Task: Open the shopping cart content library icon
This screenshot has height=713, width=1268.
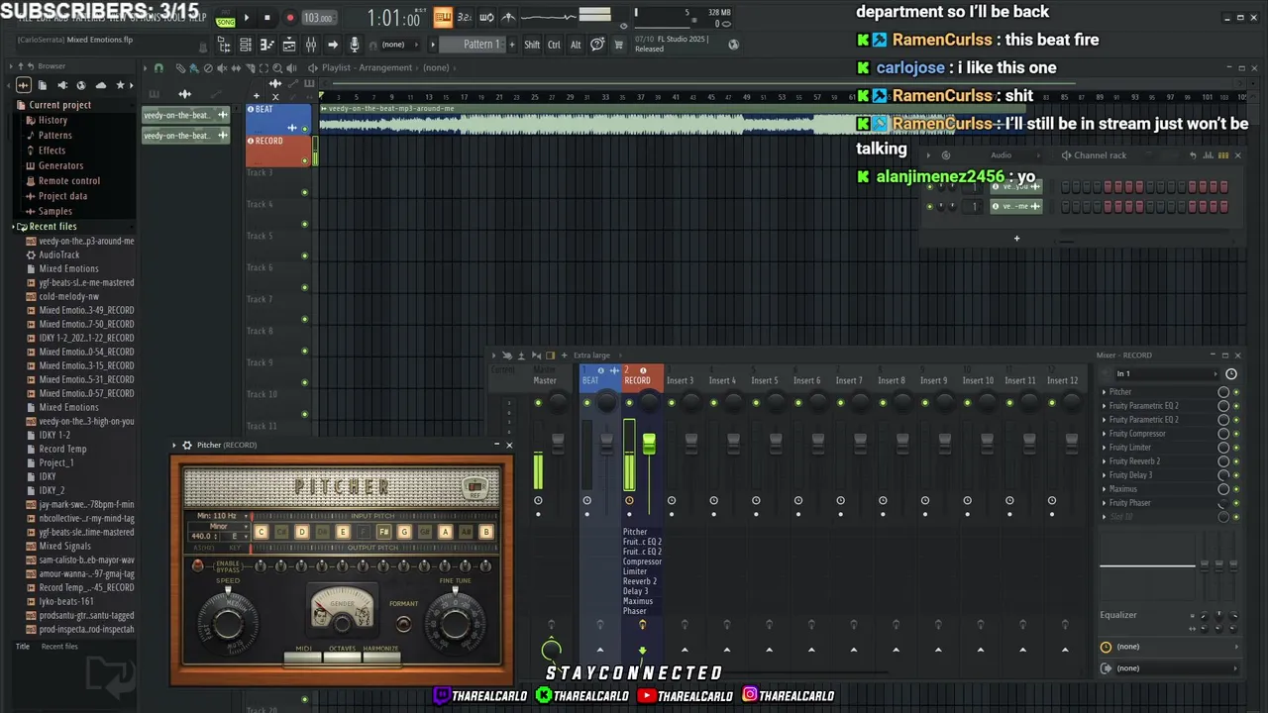Action: pyautogui.click(x=618, y=45)
